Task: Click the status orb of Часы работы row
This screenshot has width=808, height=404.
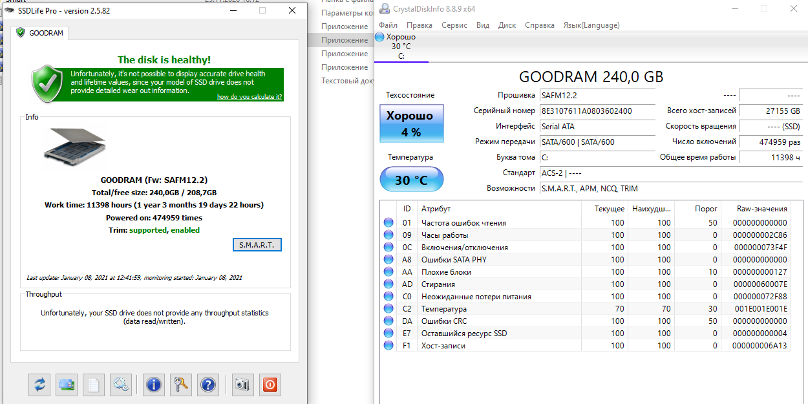Action: coord(388,235)
